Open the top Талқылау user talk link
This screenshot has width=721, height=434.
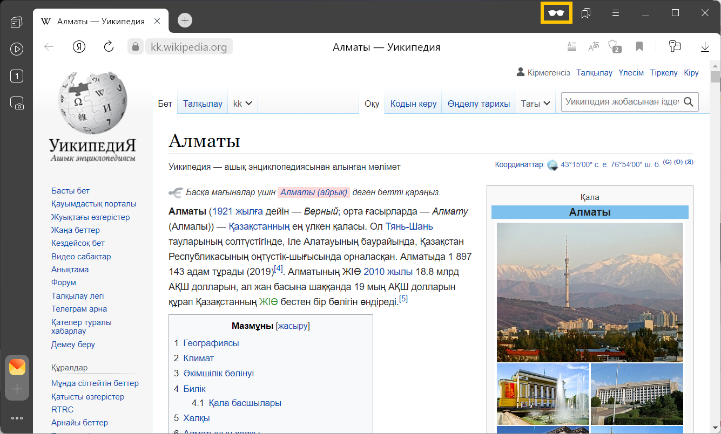click(x=594, y=72)
